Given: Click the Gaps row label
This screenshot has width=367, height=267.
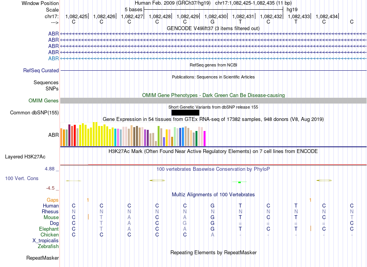Looking at the screenshot, I should 53,200.
